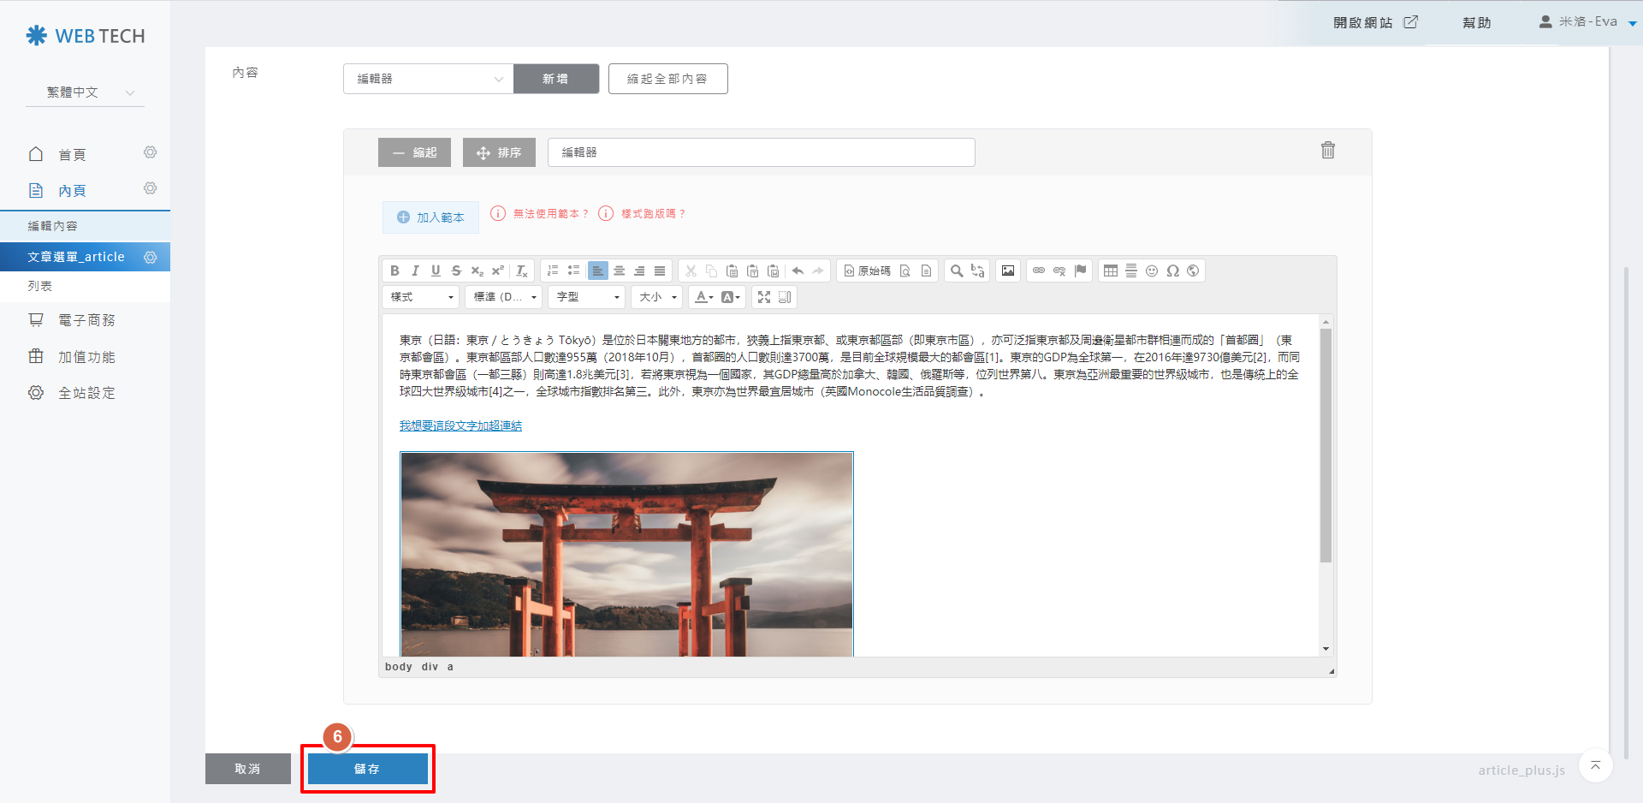Select 列表 in the sidebar submenu
This screenshot has height=803, width=1643.
(40, 286)
